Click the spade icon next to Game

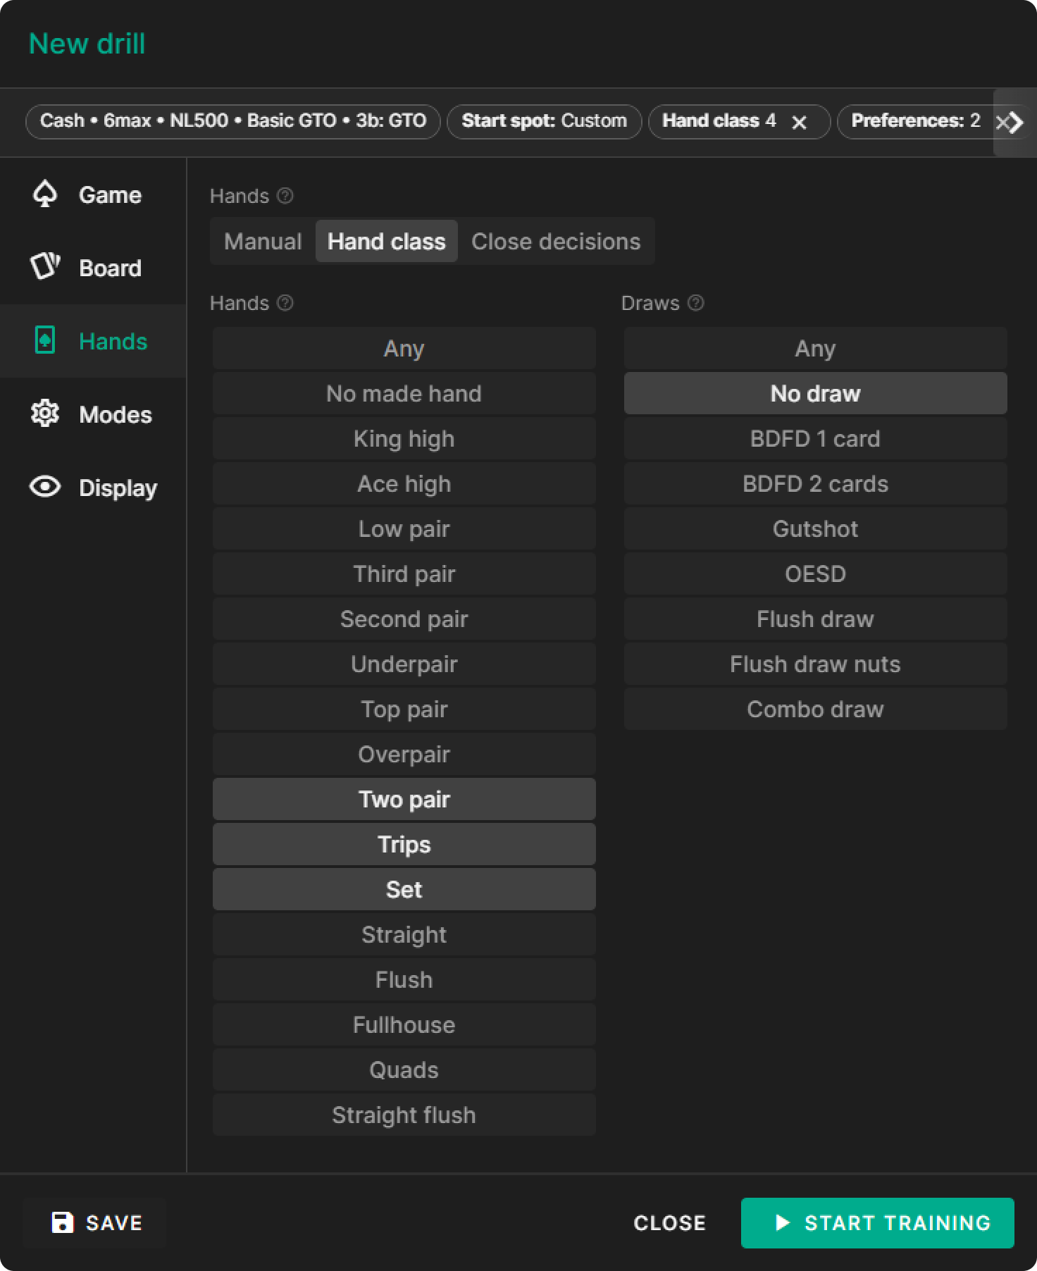(45, 194)
